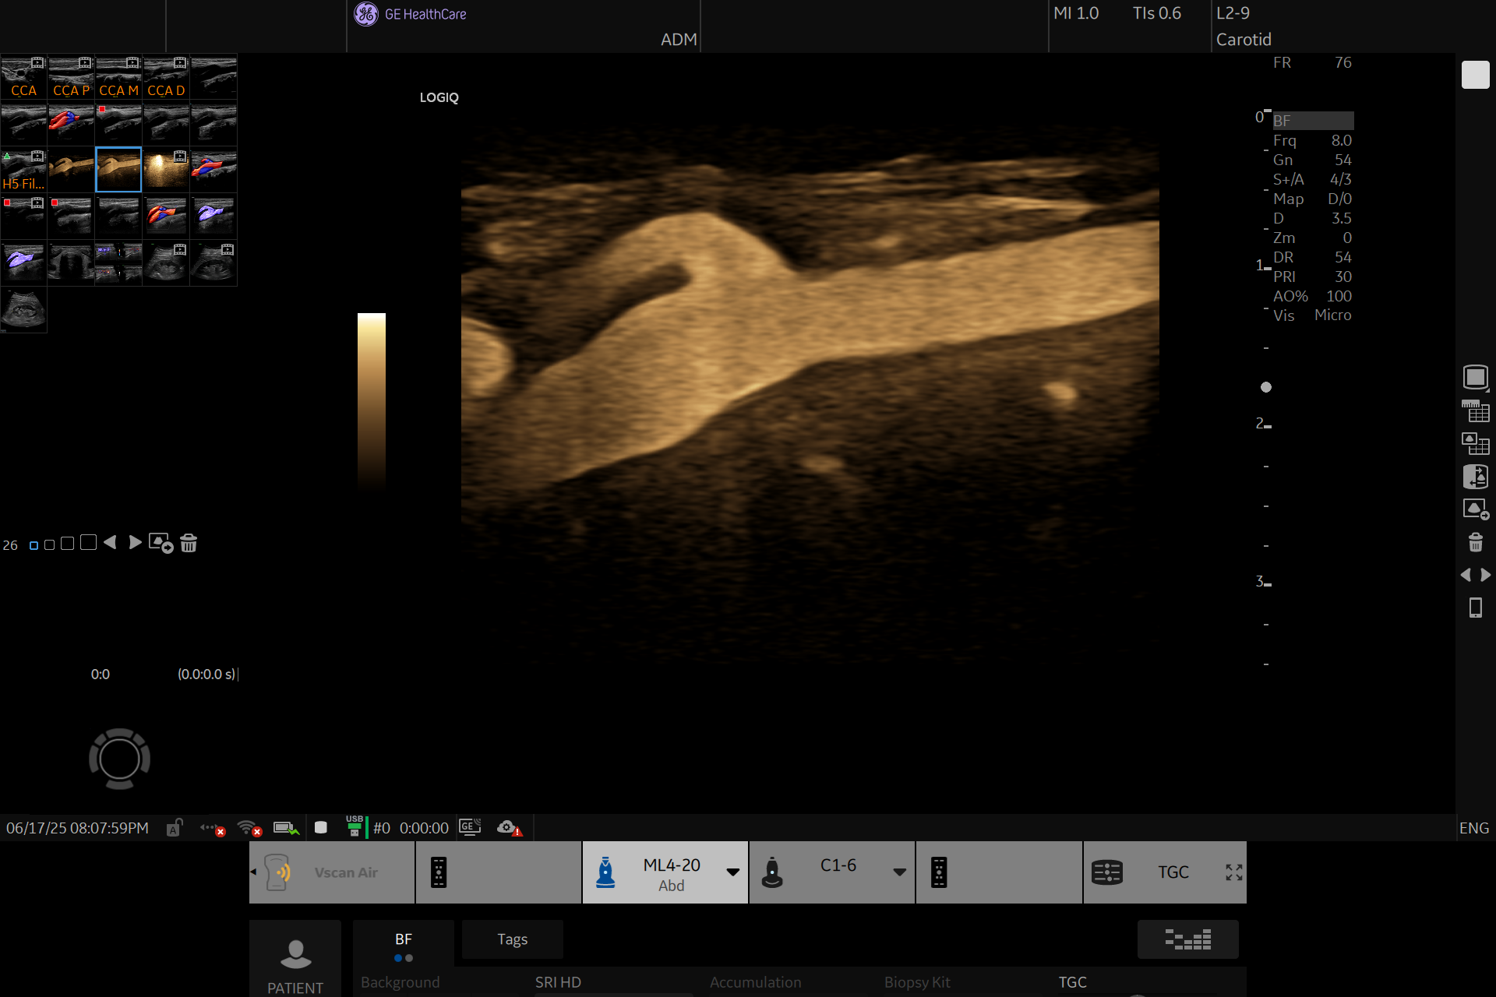
Task: Open the single-image display layout icon
Action: click(x=1475, y=378)
